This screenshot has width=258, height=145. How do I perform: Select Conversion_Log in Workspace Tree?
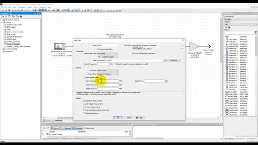(11, 49)
